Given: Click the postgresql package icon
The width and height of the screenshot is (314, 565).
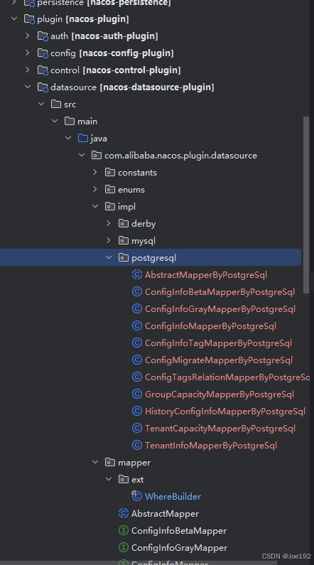Looking at the screenshot, I should tap(124, 258).
